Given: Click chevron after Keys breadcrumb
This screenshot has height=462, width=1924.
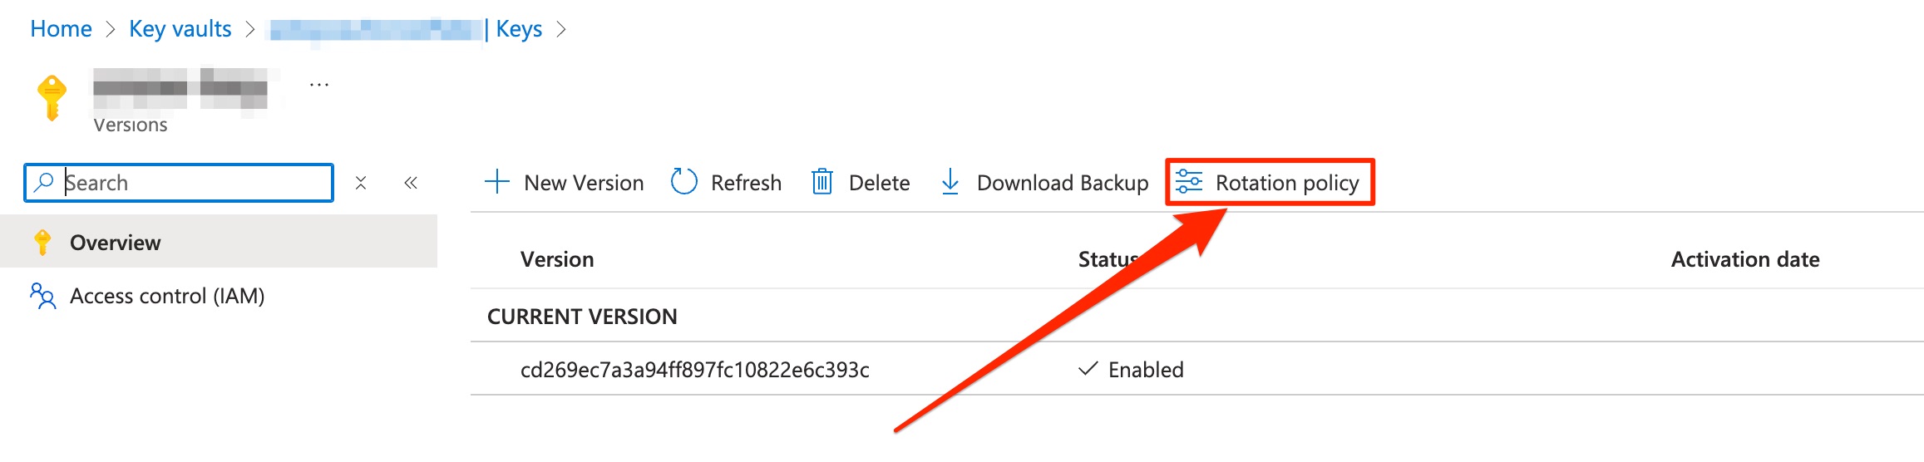Looking at the screenshot, I should click(561, 30).
